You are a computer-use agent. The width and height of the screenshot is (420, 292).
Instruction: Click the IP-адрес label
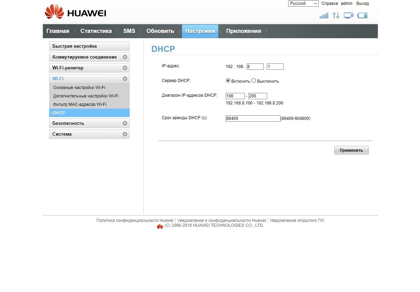(171, 66)
